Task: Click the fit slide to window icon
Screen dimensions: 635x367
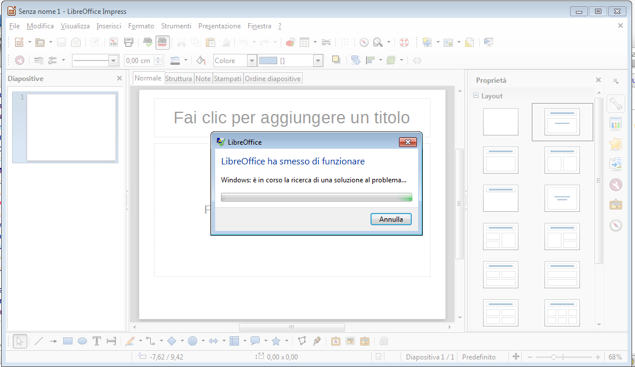Action: click(x=516, y=357)
